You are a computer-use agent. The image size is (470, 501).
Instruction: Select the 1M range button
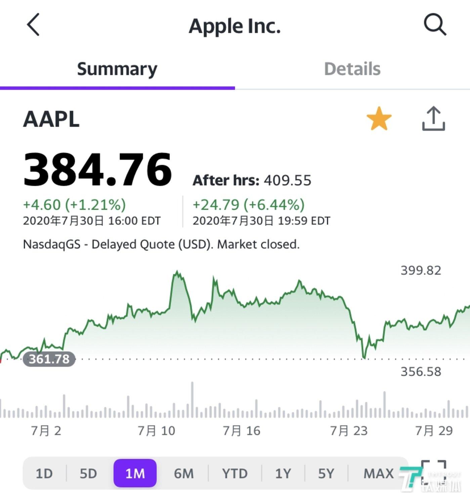(x=135, y=473)
